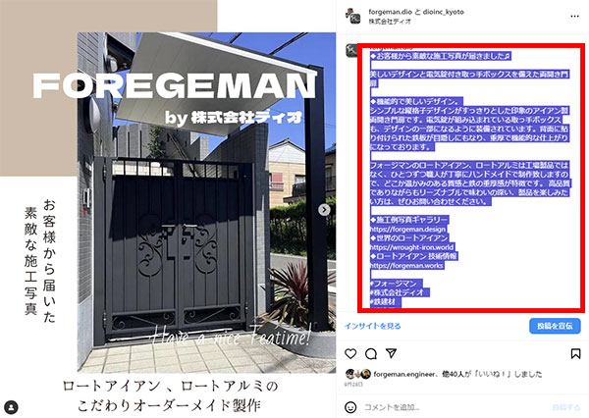Share the post via paper plane icon

(391, 353)
